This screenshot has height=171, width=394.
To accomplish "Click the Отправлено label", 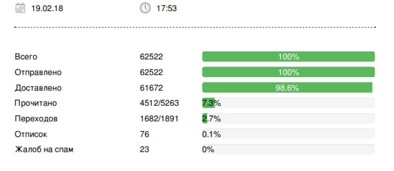I will point(38,72).
